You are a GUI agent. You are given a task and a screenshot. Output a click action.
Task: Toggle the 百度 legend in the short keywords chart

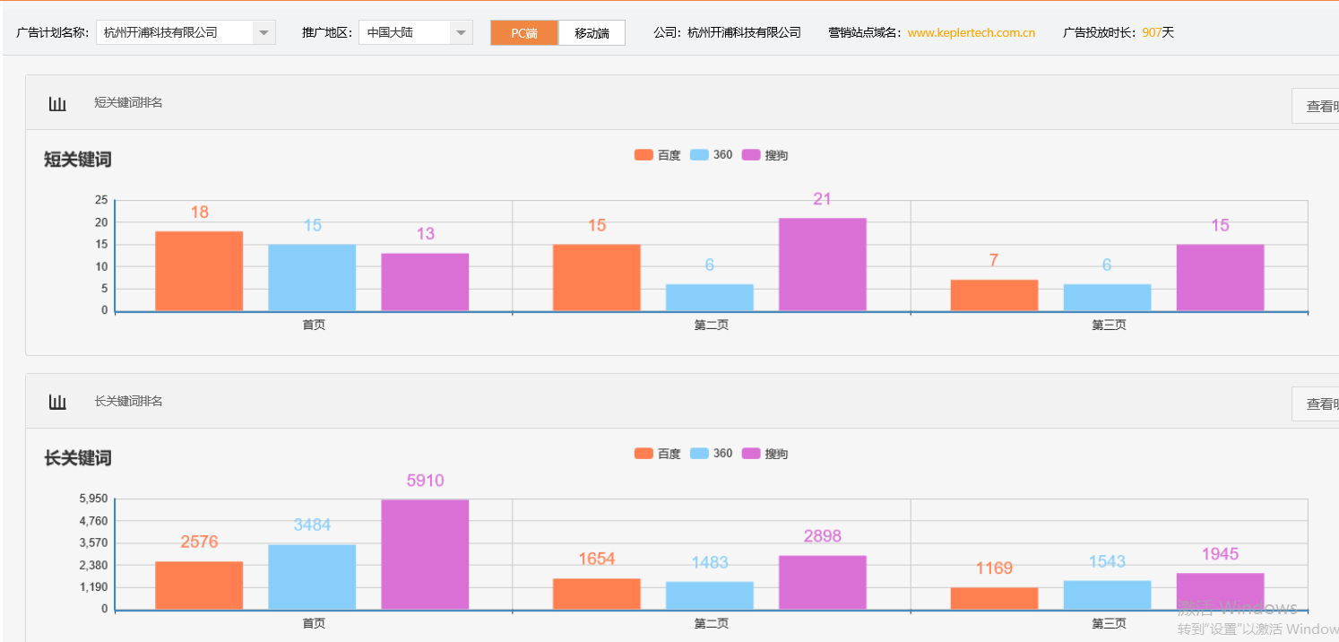pos(657,154)
